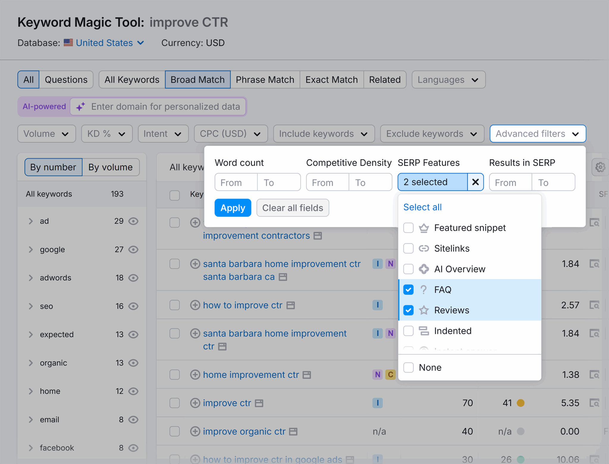
Task: Click the add icon next to 'how to improve ctr'
Action: coord(195,305)
